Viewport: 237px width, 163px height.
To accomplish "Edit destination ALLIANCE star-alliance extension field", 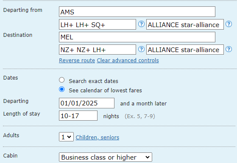I will 185,50.
